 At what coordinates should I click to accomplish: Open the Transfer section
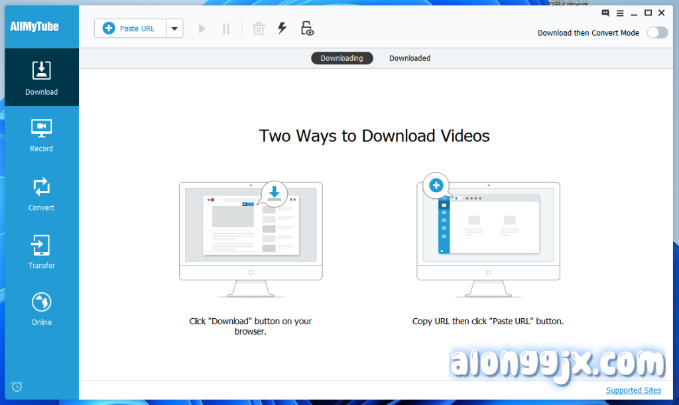[x=41, y=251]
